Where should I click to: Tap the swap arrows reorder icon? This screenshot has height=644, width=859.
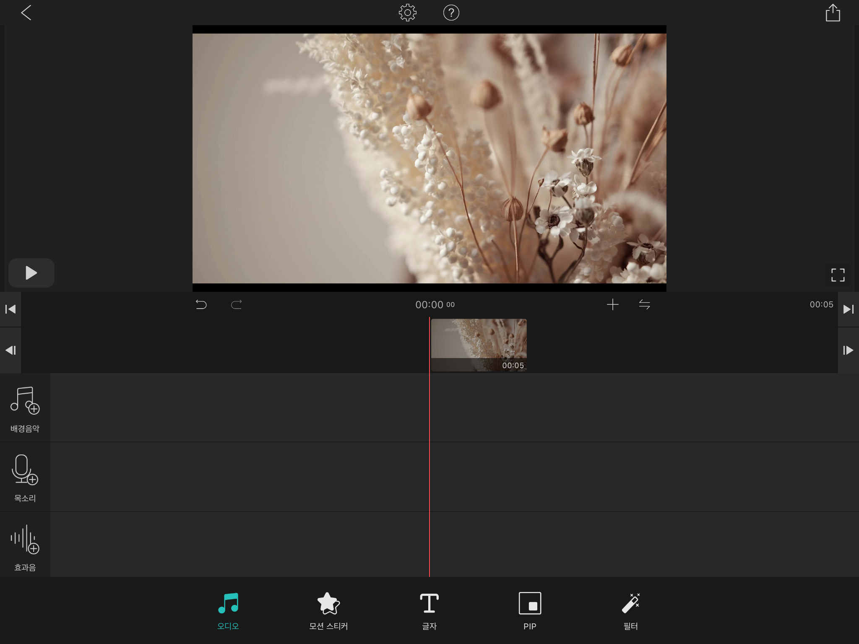pyautogui.click(x=644, y=304)
